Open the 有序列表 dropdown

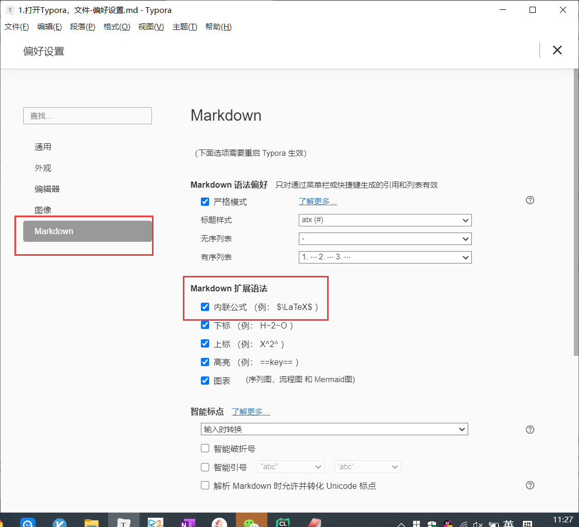pyautogui.click(x=385, y=257)
